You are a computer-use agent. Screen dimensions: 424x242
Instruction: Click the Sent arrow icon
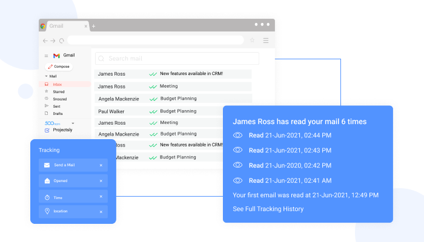tap(47, 106)
